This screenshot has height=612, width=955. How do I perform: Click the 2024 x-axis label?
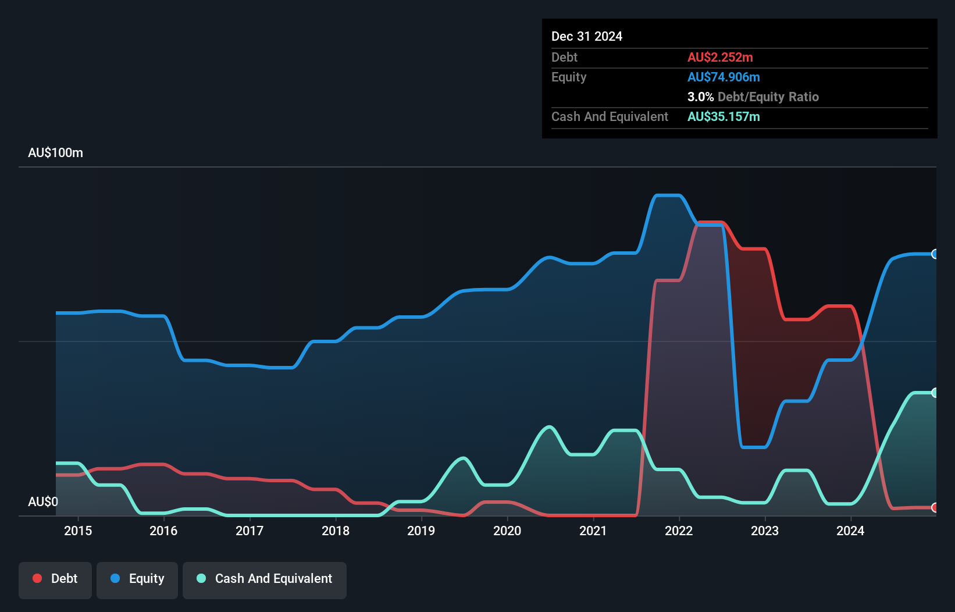pos(850,531)
